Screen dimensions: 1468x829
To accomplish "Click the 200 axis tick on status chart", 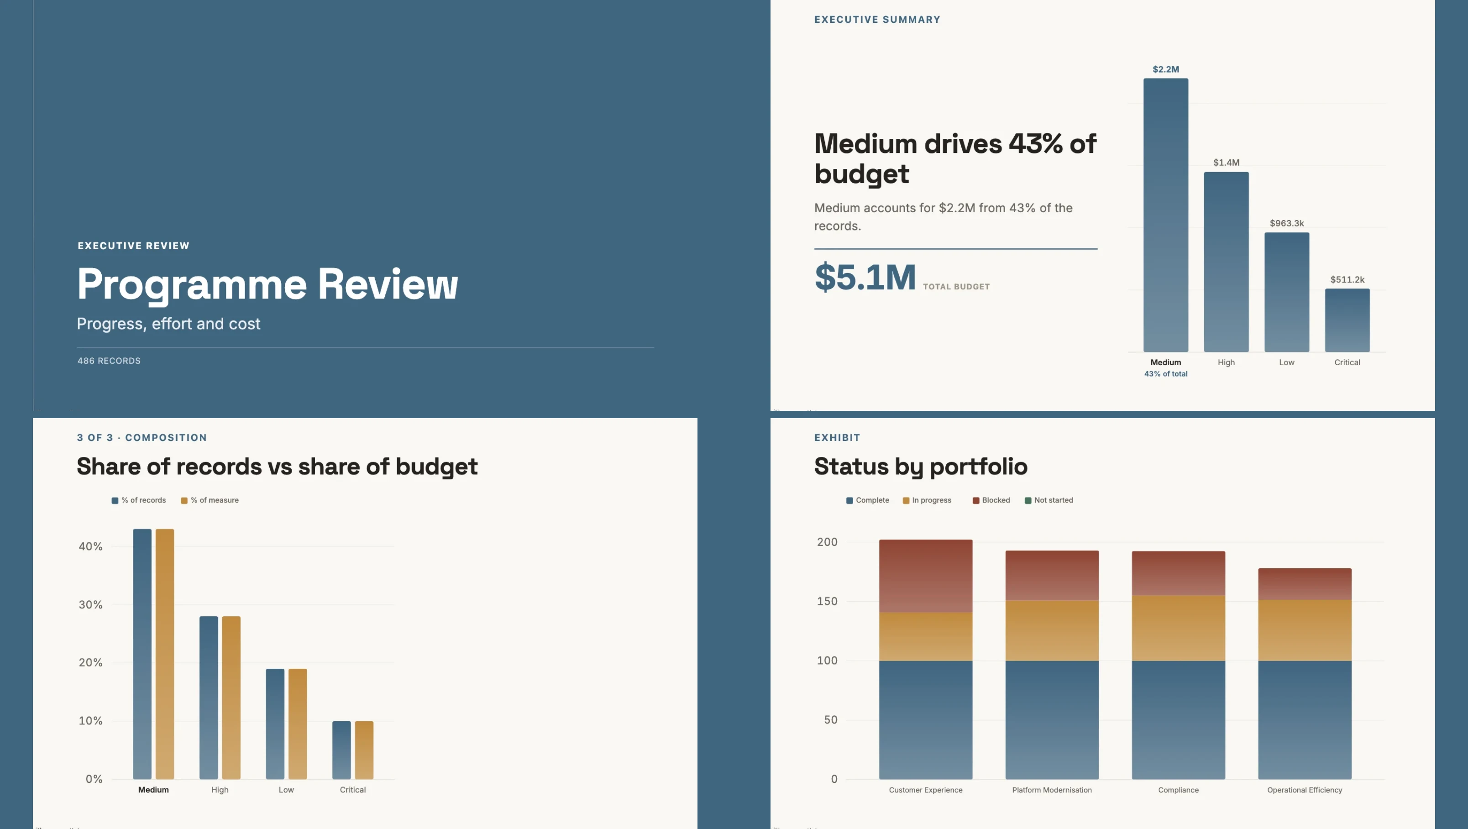I will (x=827, y=542).
